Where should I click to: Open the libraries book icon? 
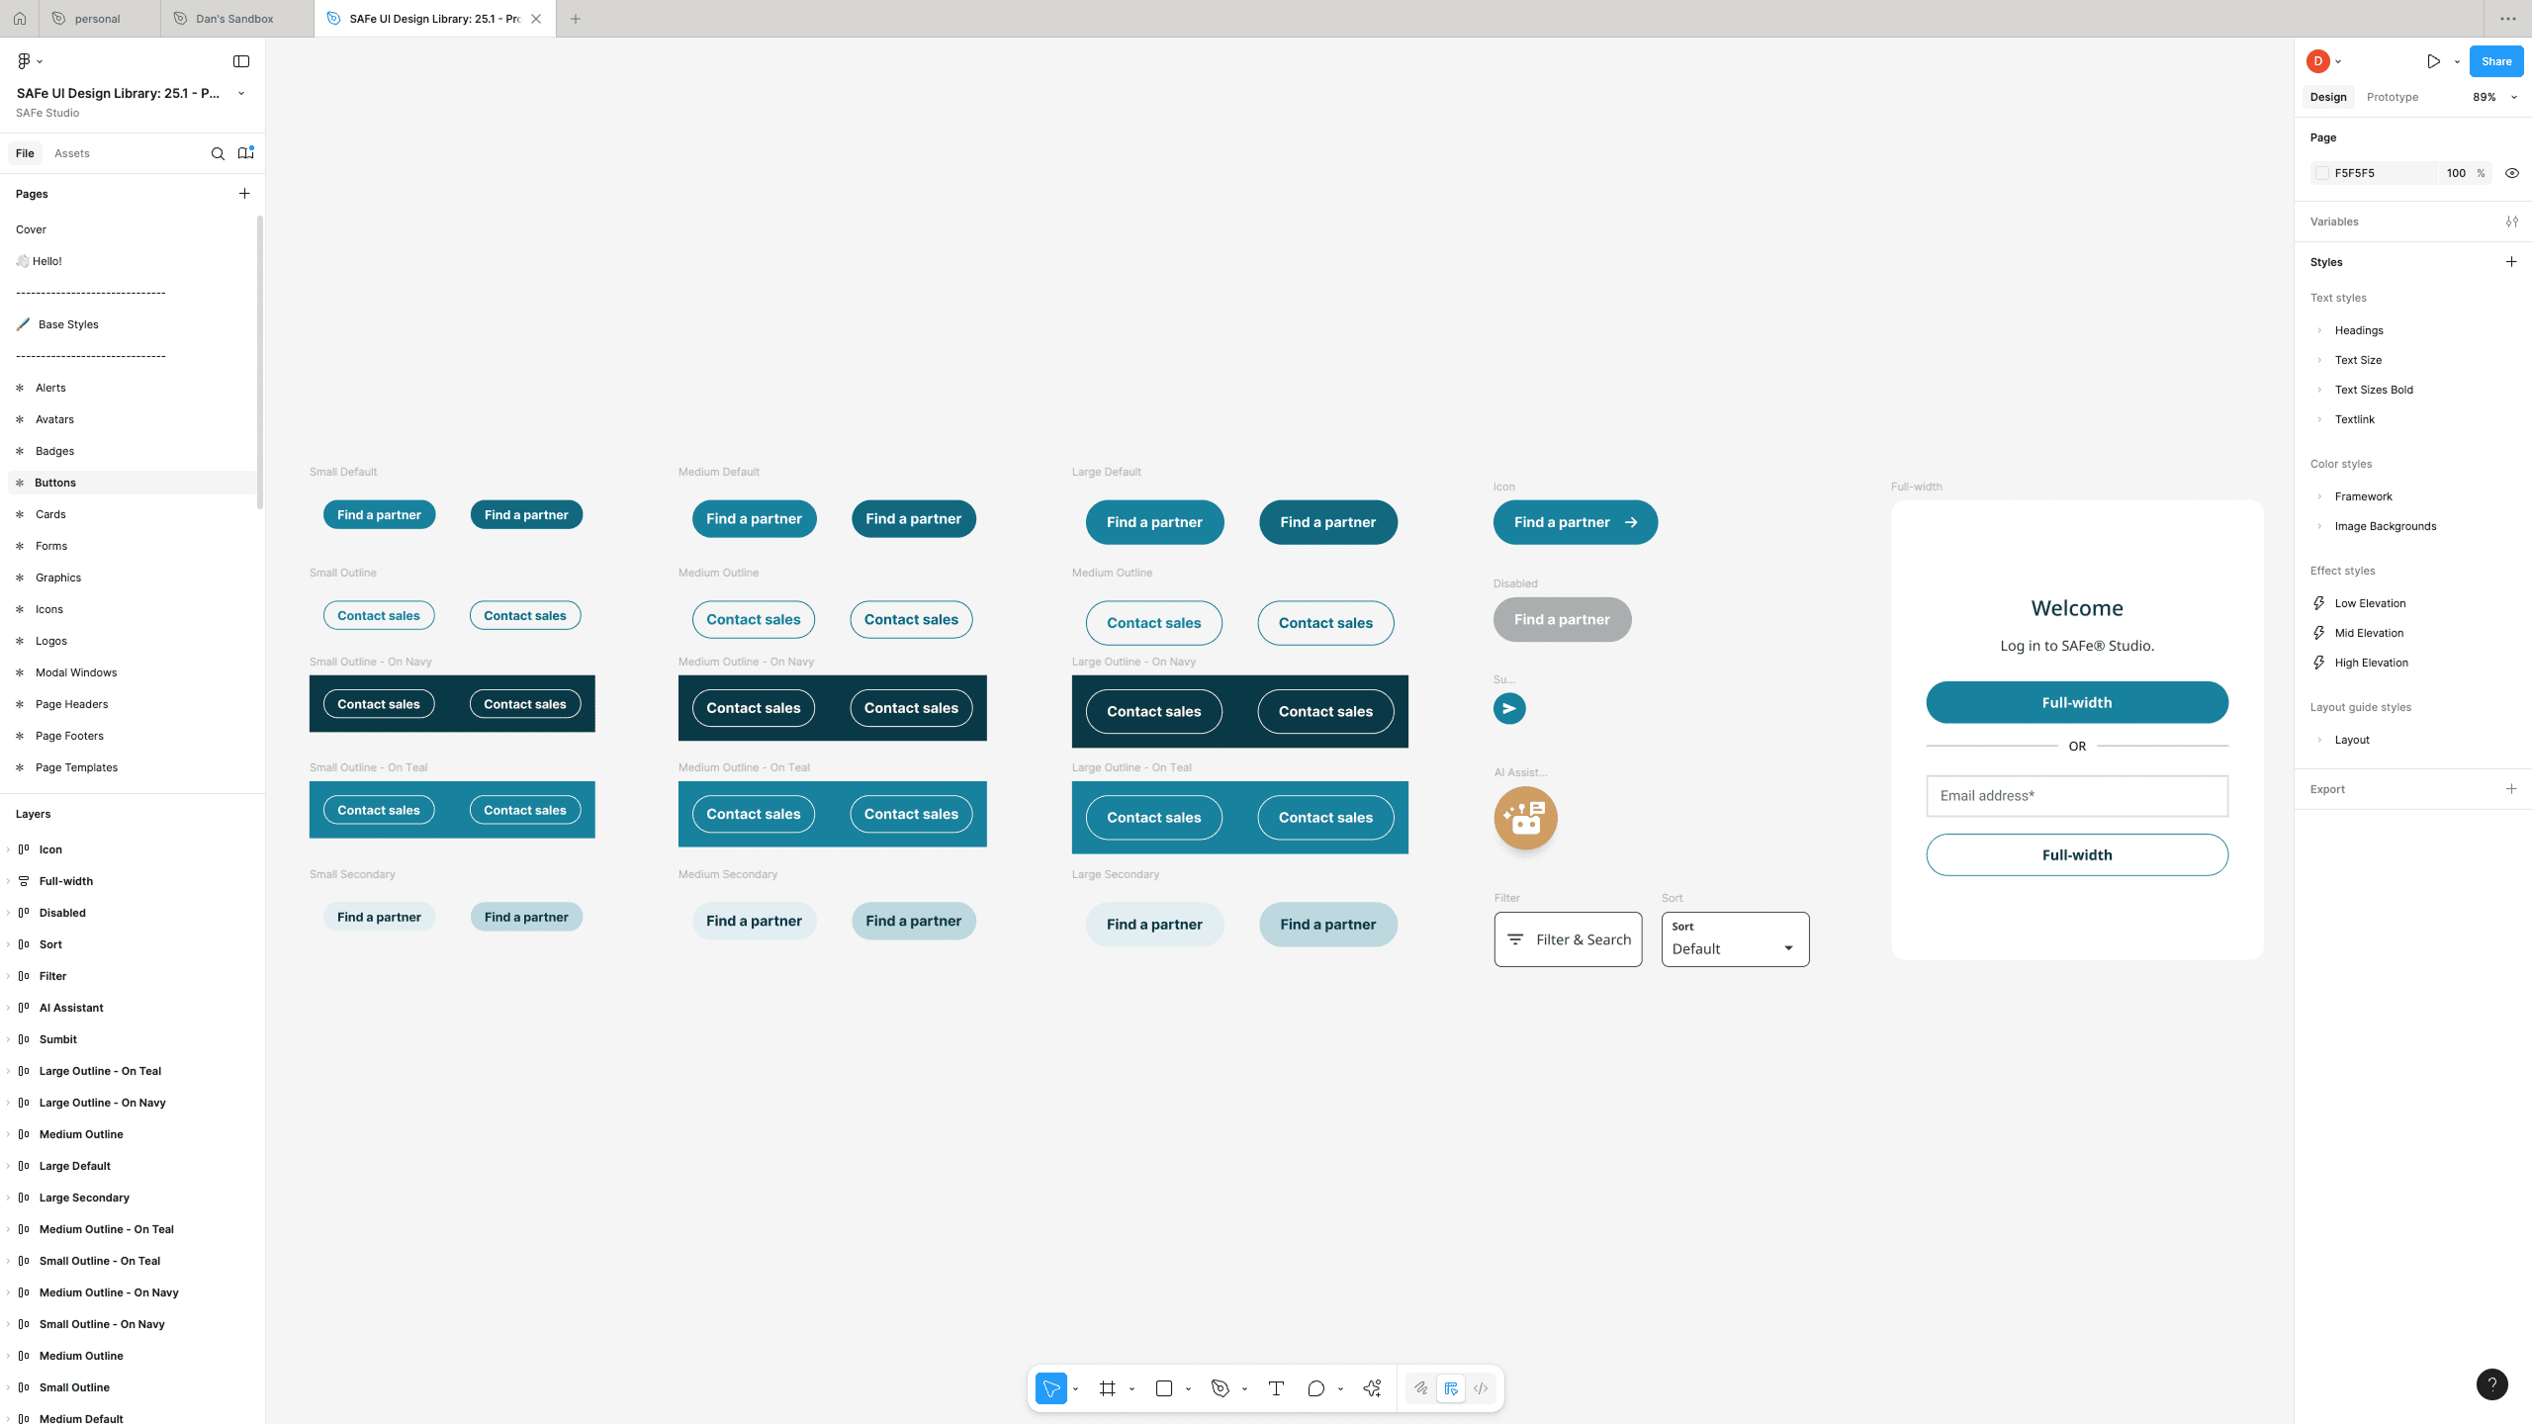tap(245, 153)
